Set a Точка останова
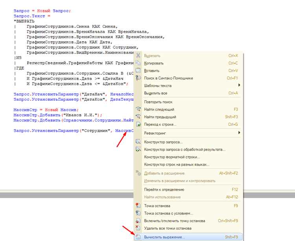Image resolution: width=295 pixels, height=241 pixels. 188,206
